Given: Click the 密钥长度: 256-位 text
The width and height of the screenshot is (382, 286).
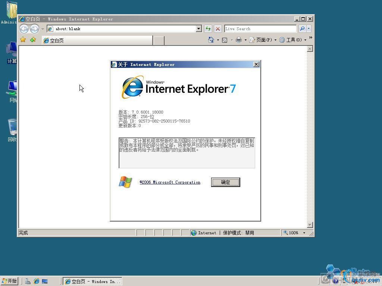Looking at the screenshot, I should click(136, 117).
